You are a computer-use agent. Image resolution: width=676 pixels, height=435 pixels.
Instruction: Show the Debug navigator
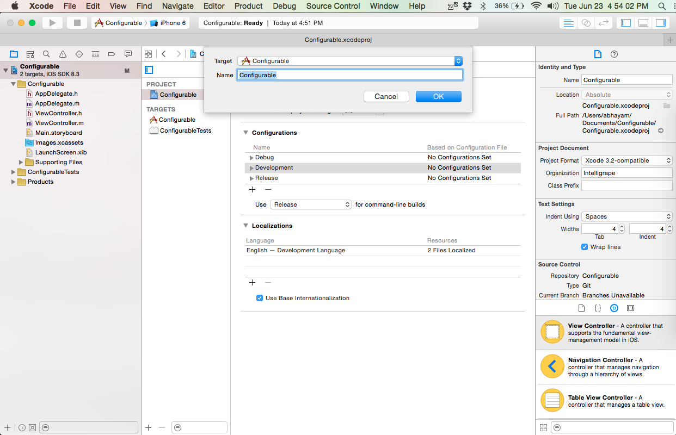pyautogui.click(x=95, y=54)
